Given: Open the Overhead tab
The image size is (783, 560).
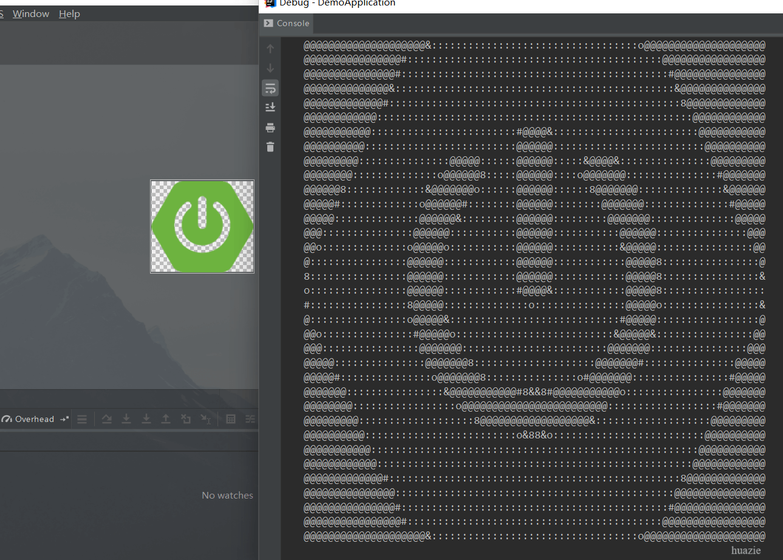Looking at the screenshot, I should 29,419.
